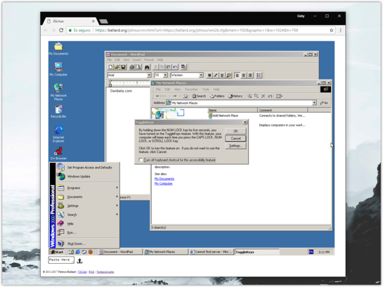The image size is (383, 287).
Task: Click the upload icon beside Paste Here
Action: [x=80, y=261]
